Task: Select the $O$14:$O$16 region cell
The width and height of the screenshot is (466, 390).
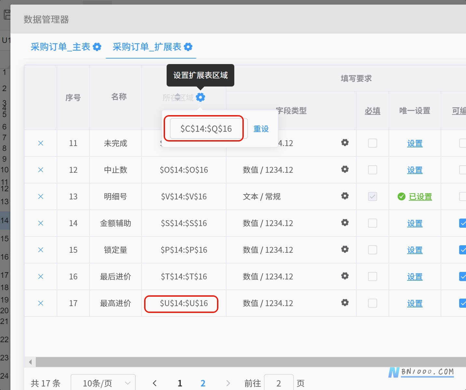Action: click(184, 170)
